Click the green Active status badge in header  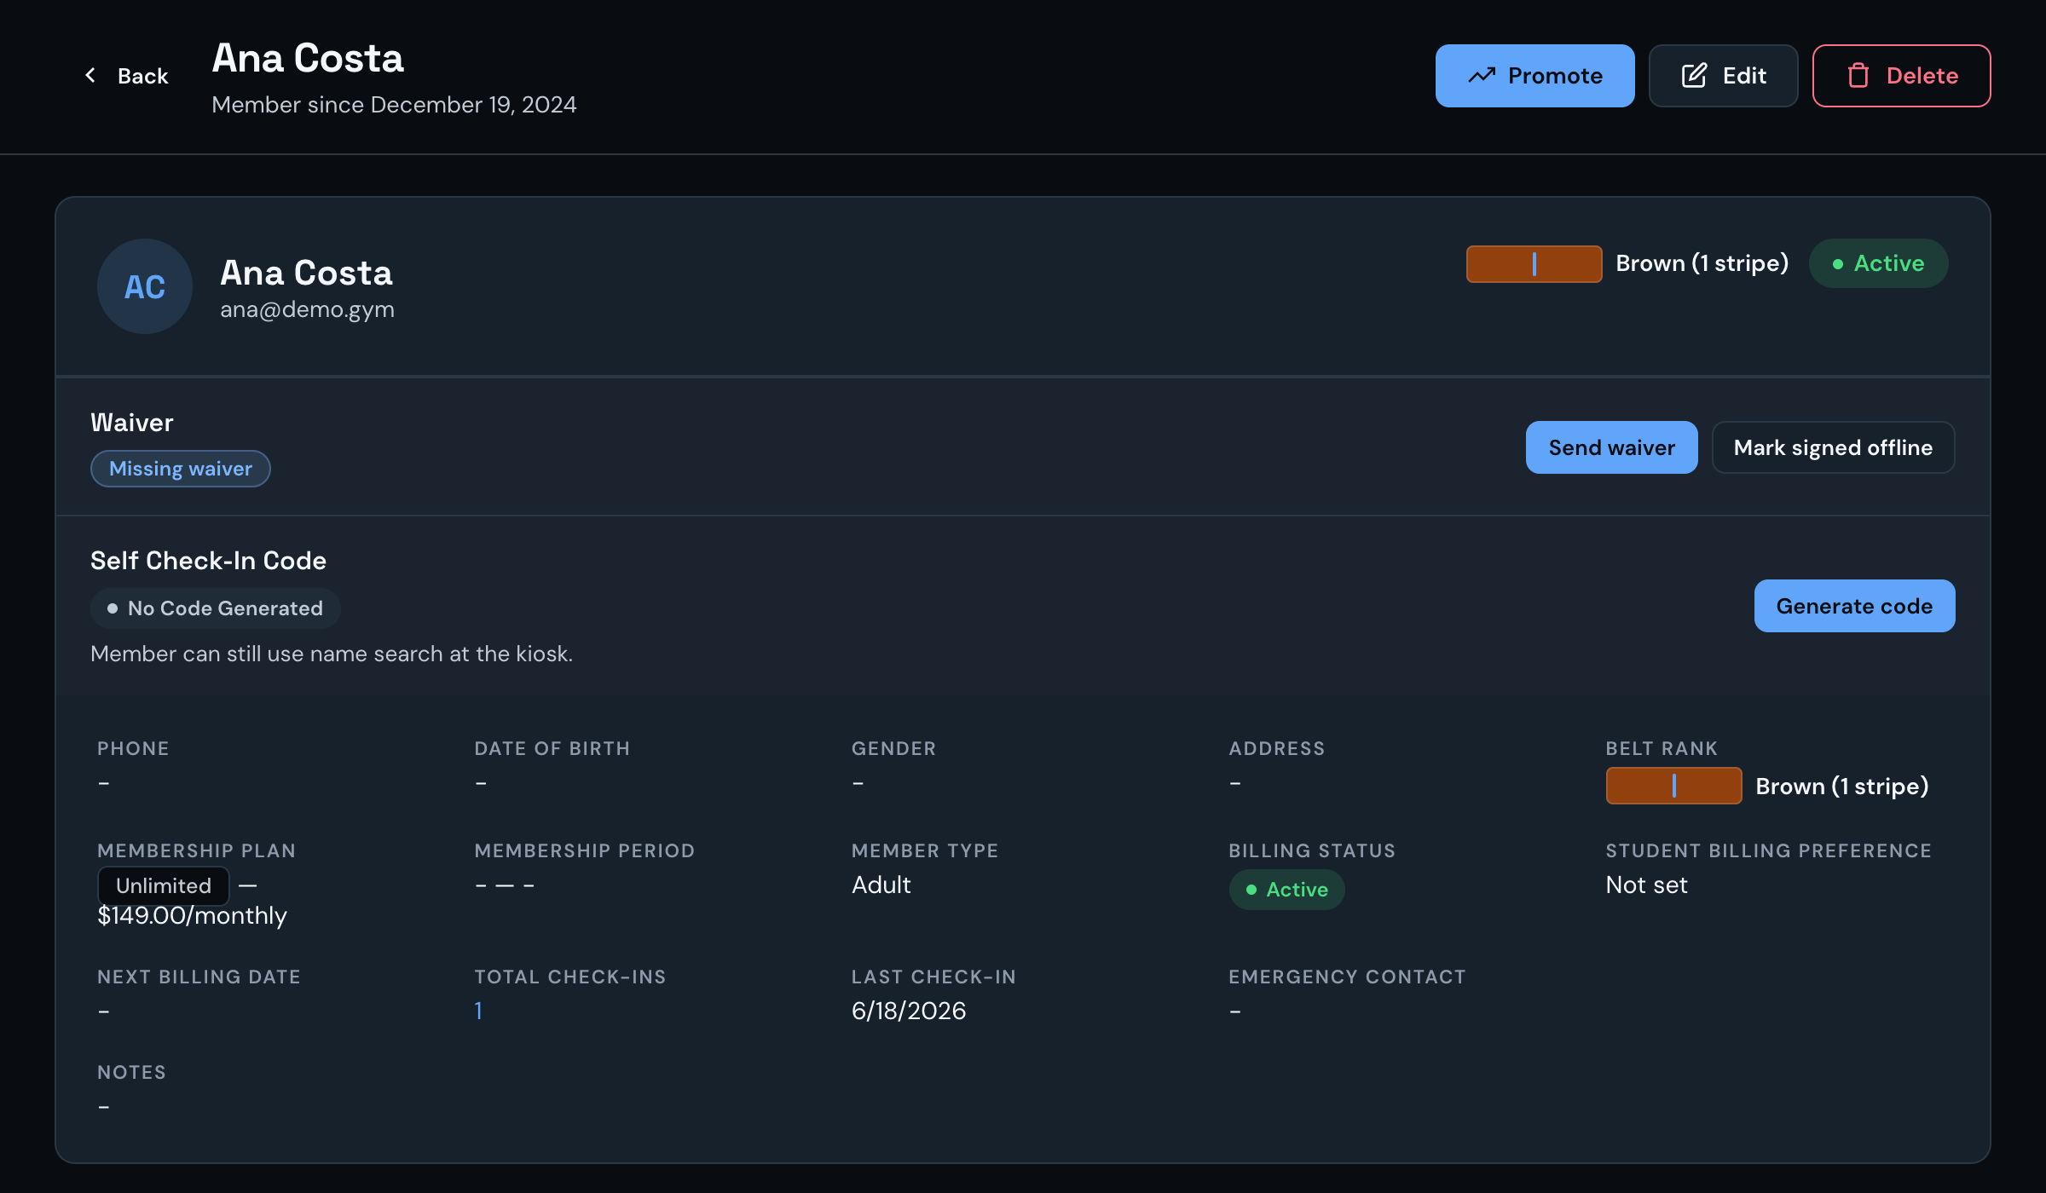coord(1878,263)
